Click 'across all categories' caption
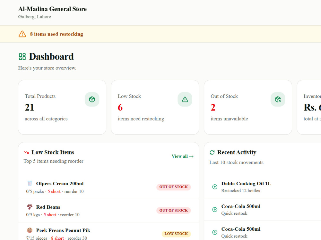Viewport: 321px width, 240px height. (46, 119)
